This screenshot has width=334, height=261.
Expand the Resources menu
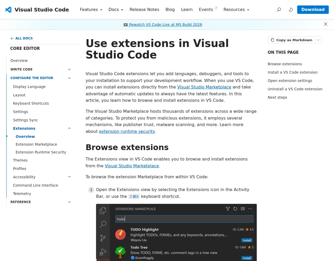(236, 10)
